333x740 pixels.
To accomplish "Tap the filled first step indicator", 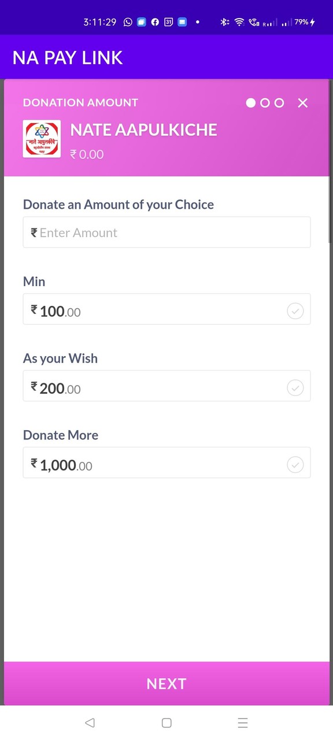I will (251, 102).
